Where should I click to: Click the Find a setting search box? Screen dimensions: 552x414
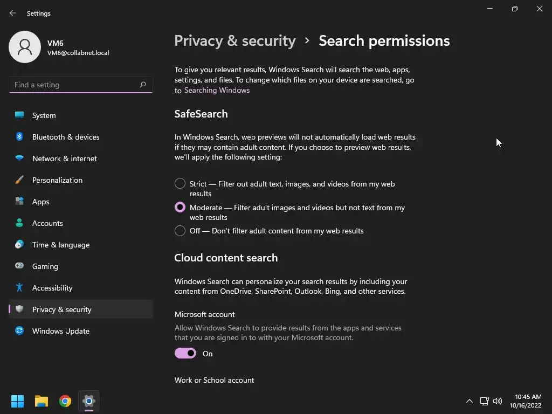[74, 85]
